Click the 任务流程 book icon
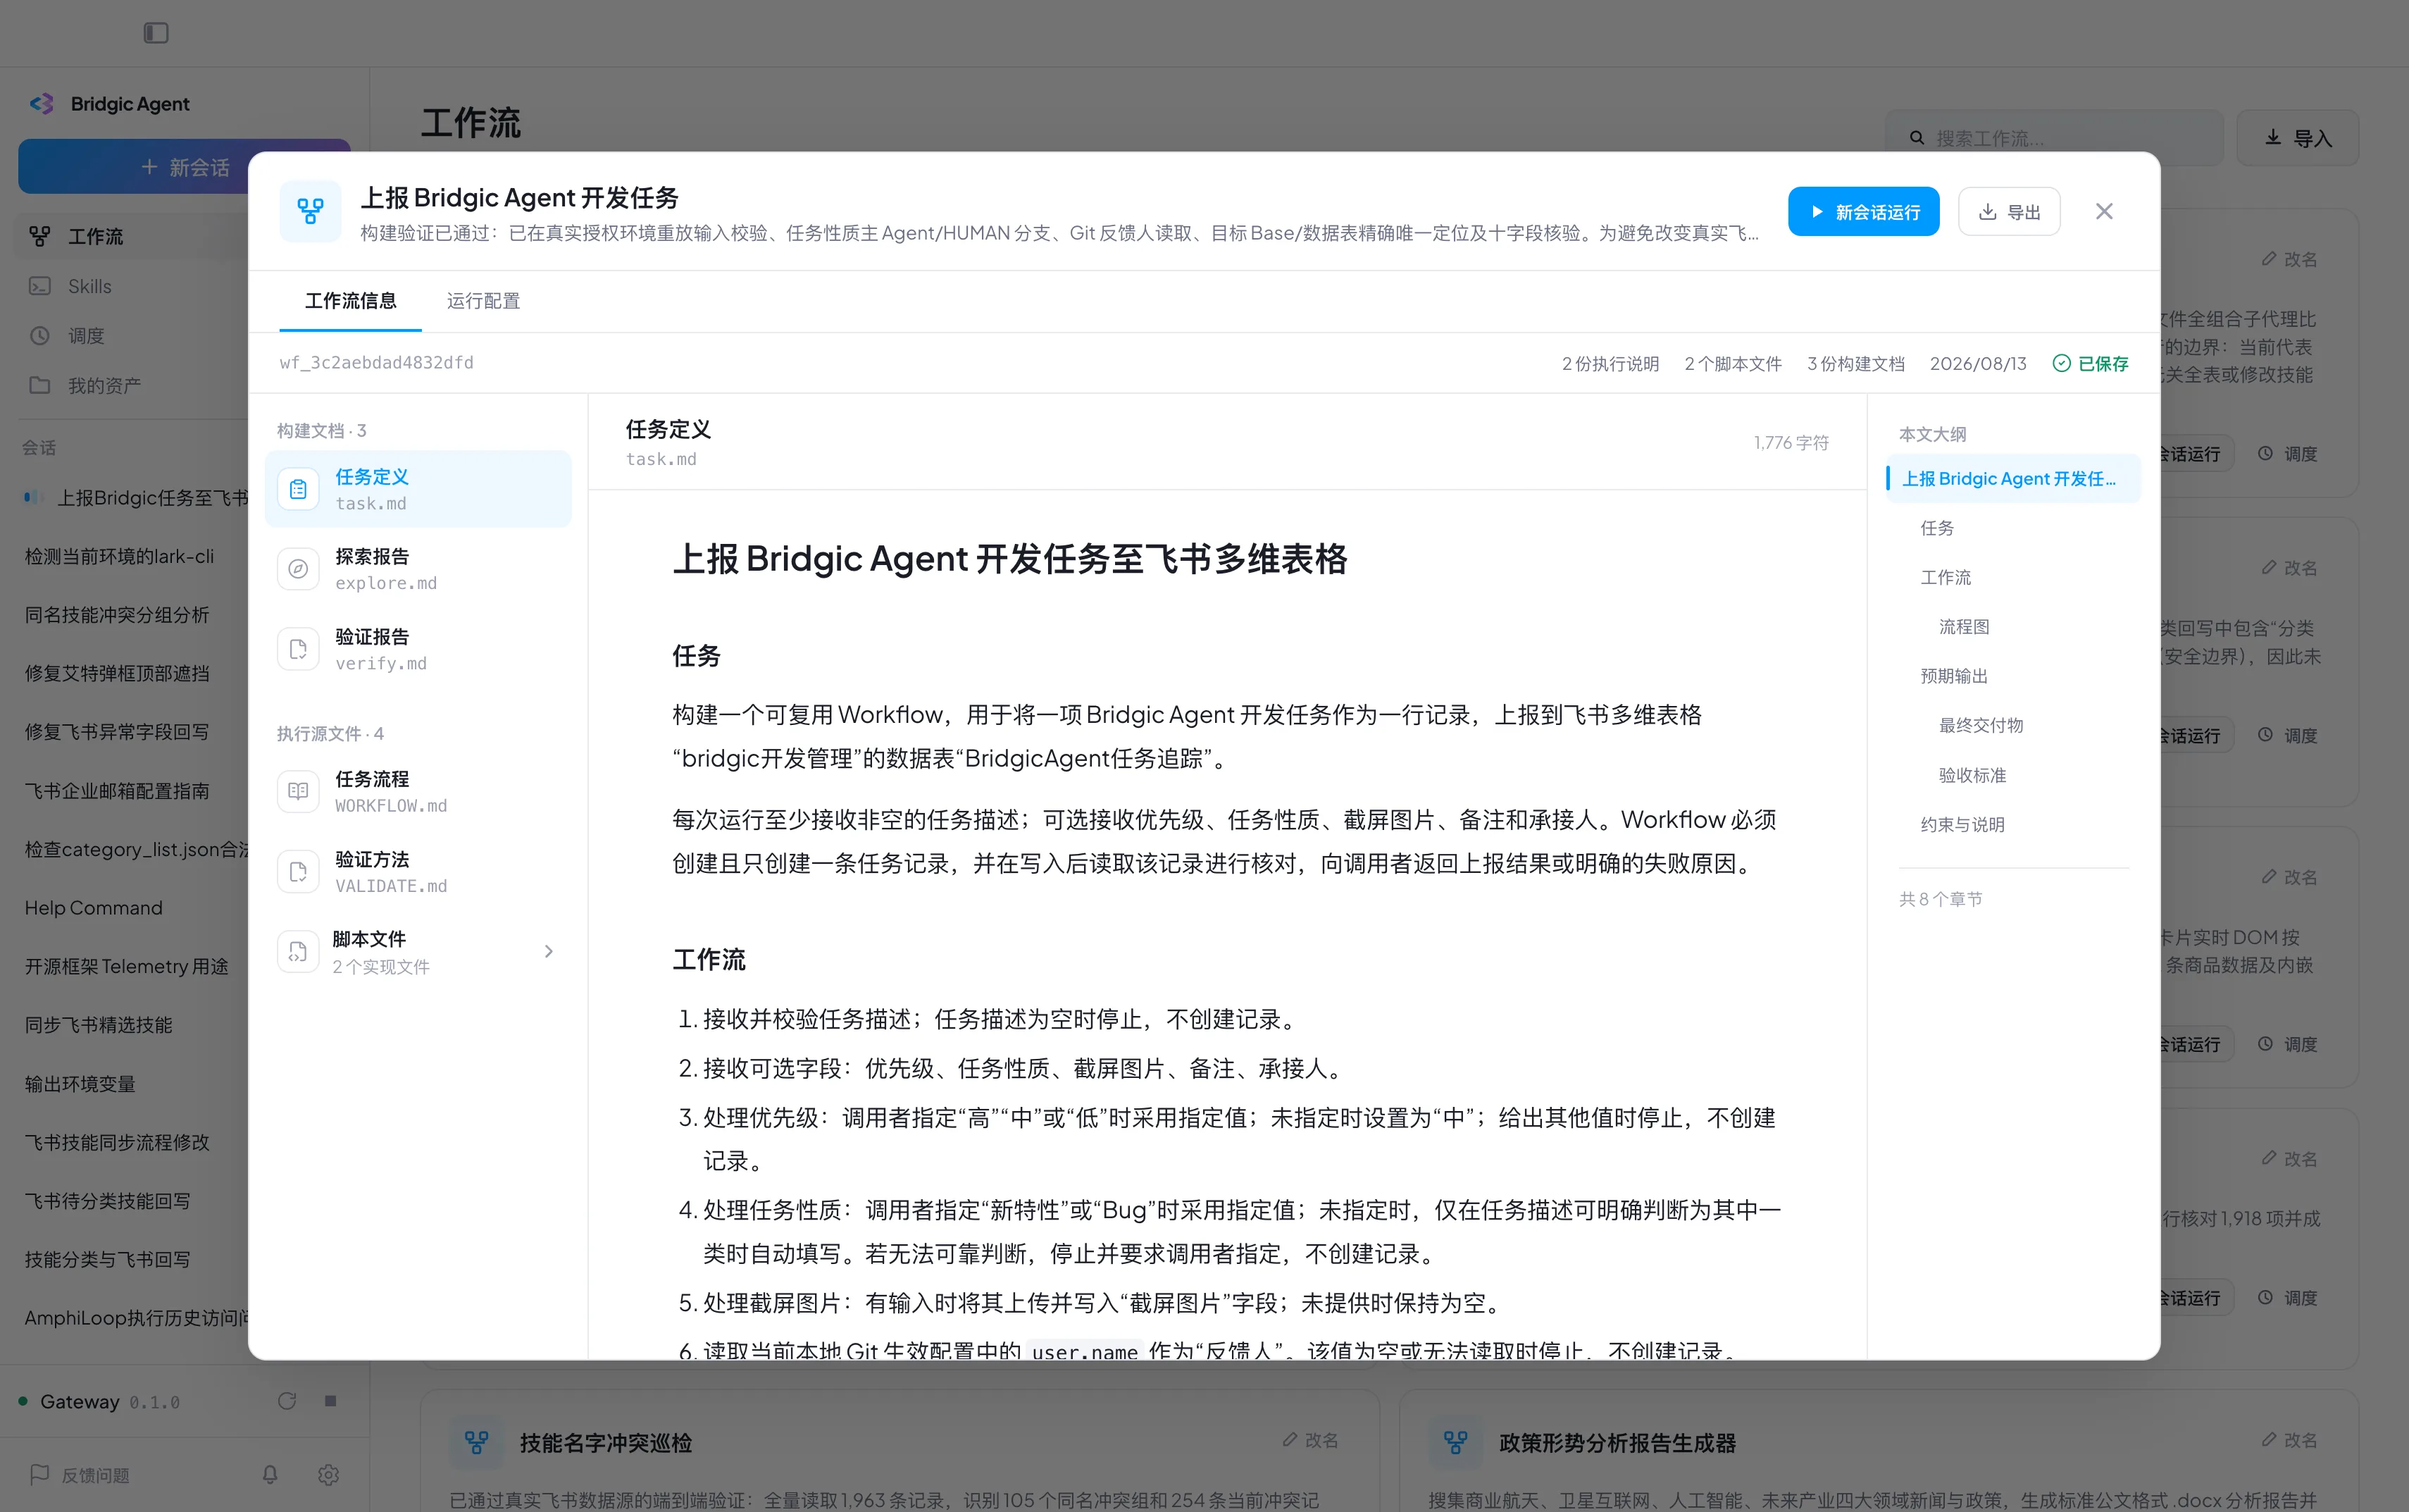The image size is (2409, 1512). pyautogui.click(x=298, y=791)
